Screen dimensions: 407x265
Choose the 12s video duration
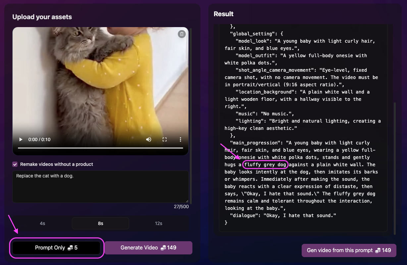pyautogui.click(x=159, y=223)
